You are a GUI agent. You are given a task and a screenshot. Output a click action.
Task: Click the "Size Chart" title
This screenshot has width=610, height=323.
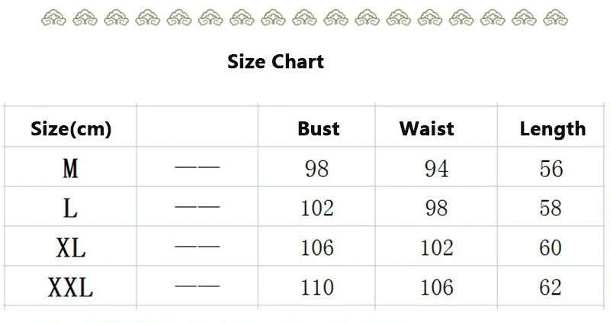coord(275,61)
